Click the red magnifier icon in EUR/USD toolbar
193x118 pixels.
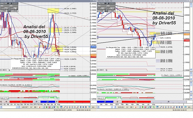174,107
